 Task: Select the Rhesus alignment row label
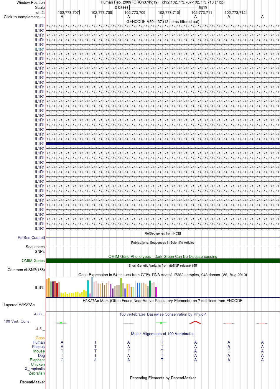[38, 347]
